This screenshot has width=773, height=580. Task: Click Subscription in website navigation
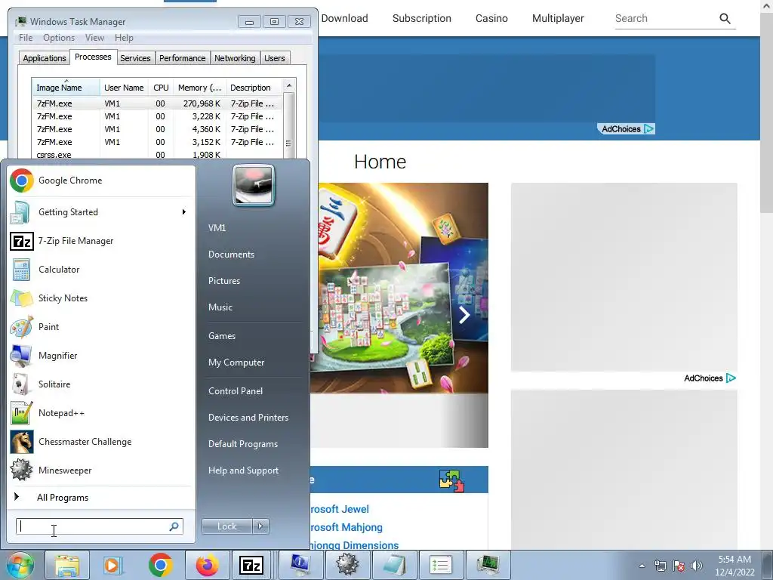click(x=421, y=19)
